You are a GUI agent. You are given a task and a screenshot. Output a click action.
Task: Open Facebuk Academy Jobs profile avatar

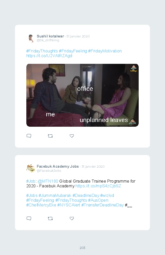(x=30, y=169)
